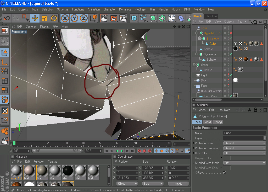268x192 pixels.
Task: Collapse the shoes tree node
Action: coord(194,65)
